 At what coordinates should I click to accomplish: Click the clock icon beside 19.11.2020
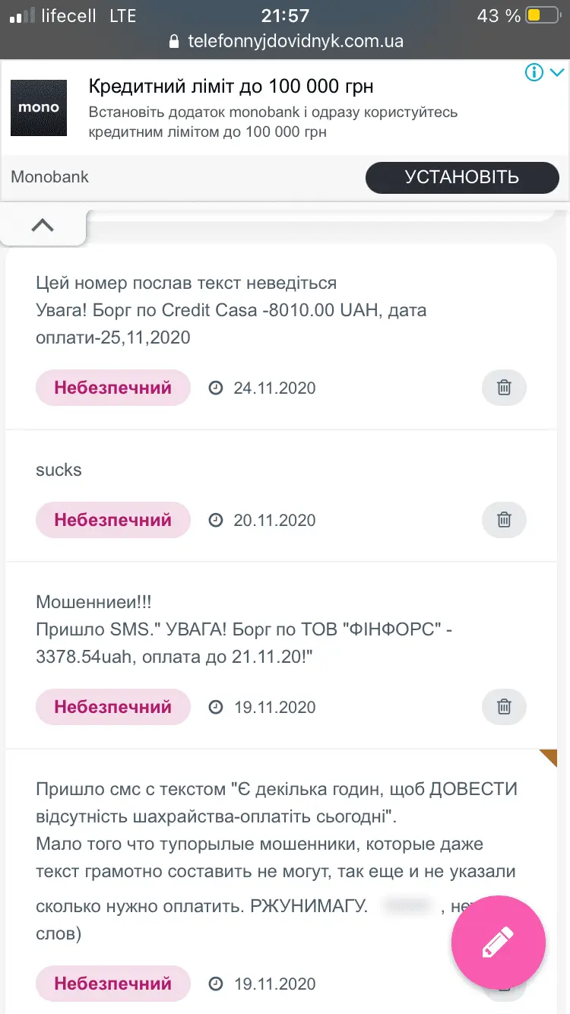tap(216, 707)
